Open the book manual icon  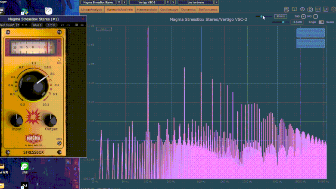[x=294, y=9]
